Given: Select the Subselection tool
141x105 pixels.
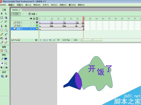Looking at the screenshot, I should point(6,13).
